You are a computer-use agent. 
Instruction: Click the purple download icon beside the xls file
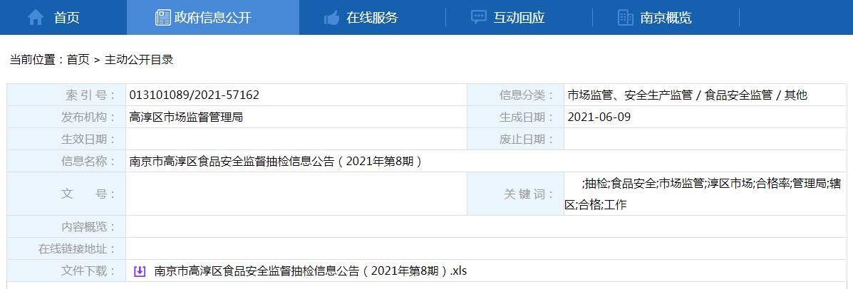[x=140, y=271]
